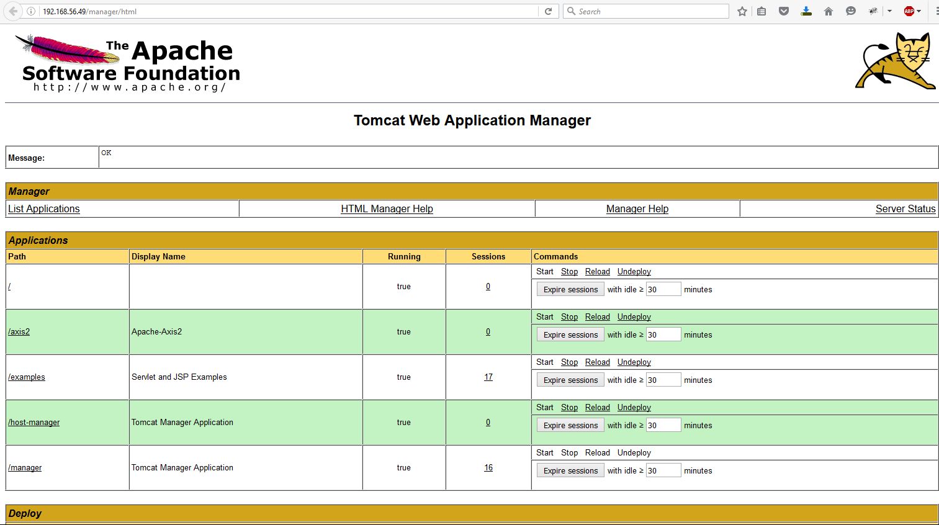
Task: Expand the Firebug dropdown arrow
Action: click(x=889, y=11)
